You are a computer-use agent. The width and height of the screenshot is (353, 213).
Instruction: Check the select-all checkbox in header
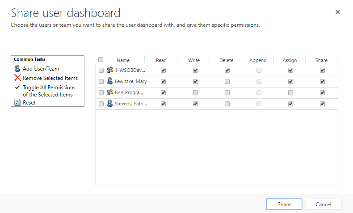point(101,60)
